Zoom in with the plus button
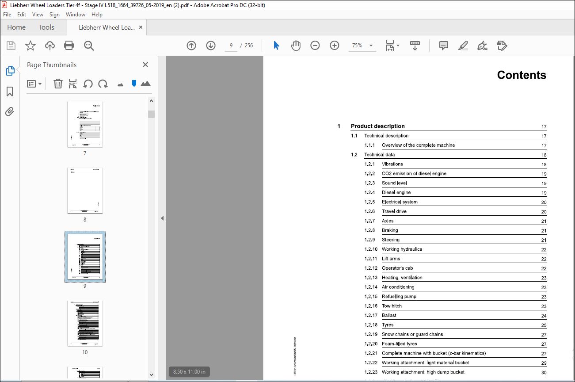575x382 pixels. (335, 46)
